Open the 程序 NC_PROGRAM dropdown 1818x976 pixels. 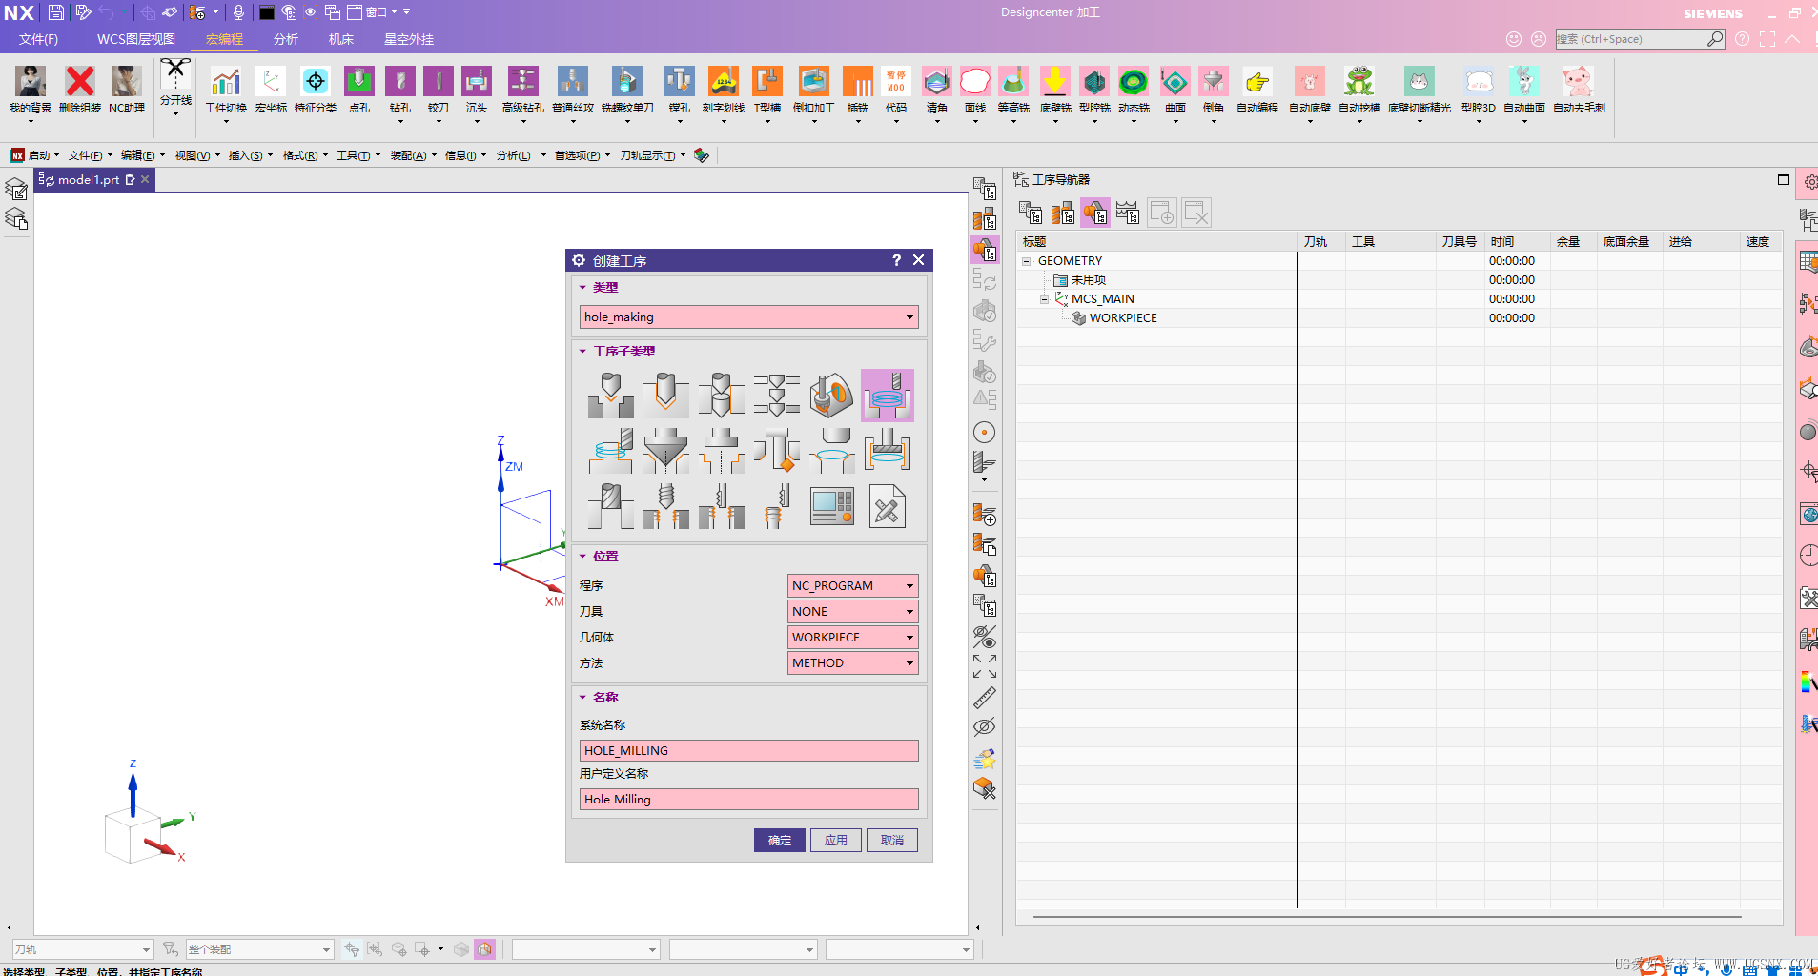tap(853, 585)
